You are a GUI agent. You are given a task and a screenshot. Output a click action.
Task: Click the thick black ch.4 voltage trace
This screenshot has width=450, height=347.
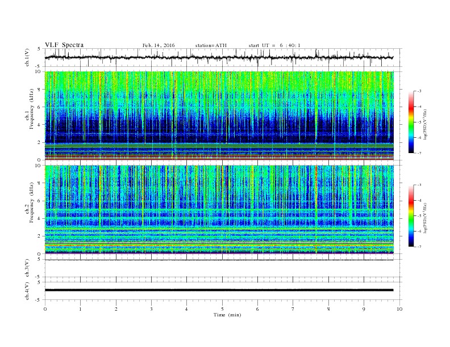[x=219, y=290]
